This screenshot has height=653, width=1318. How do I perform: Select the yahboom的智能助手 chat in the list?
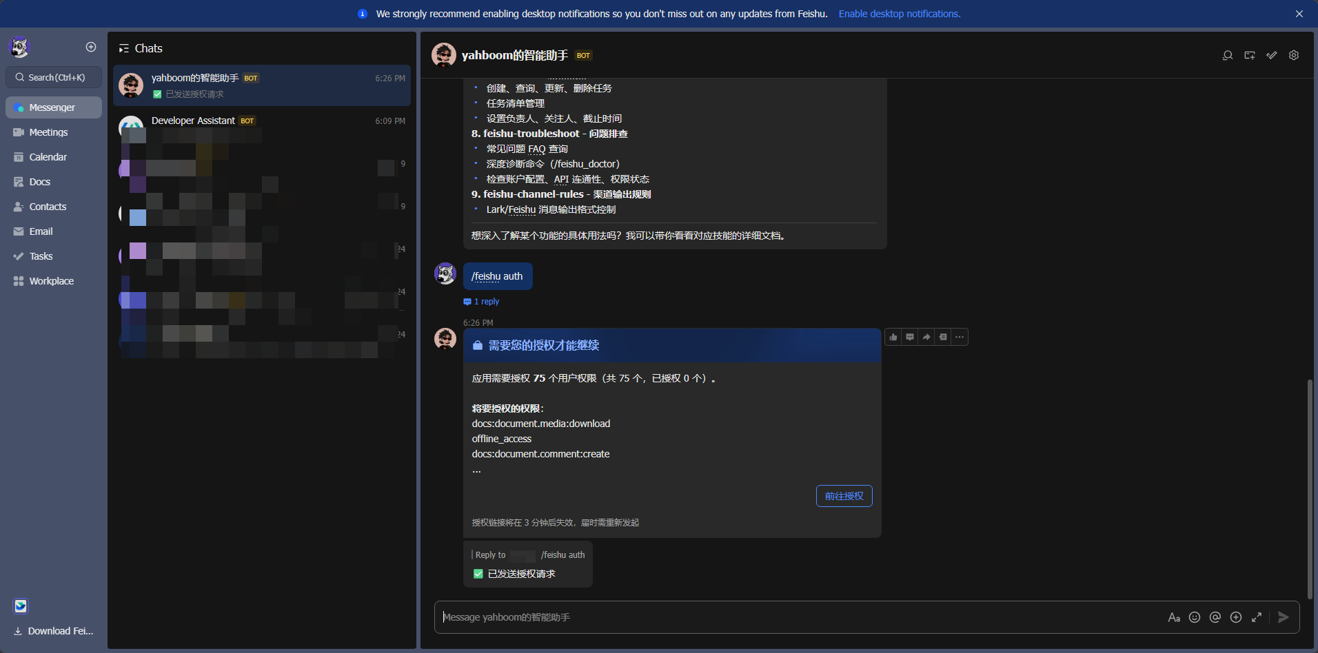tap(262, 85)
